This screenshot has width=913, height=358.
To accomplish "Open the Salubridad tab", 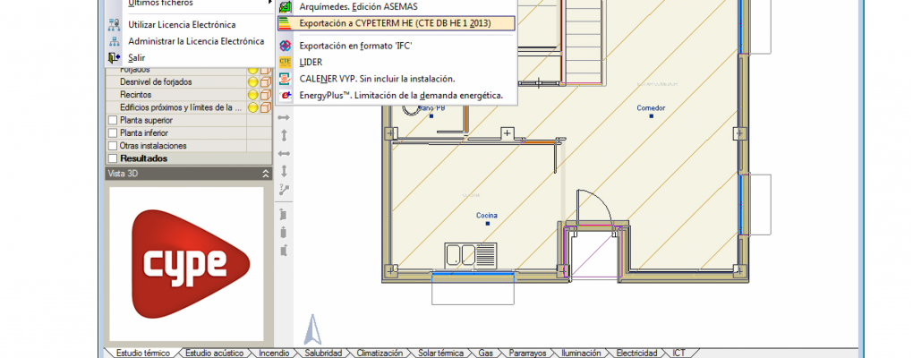I will coord(322,353).
